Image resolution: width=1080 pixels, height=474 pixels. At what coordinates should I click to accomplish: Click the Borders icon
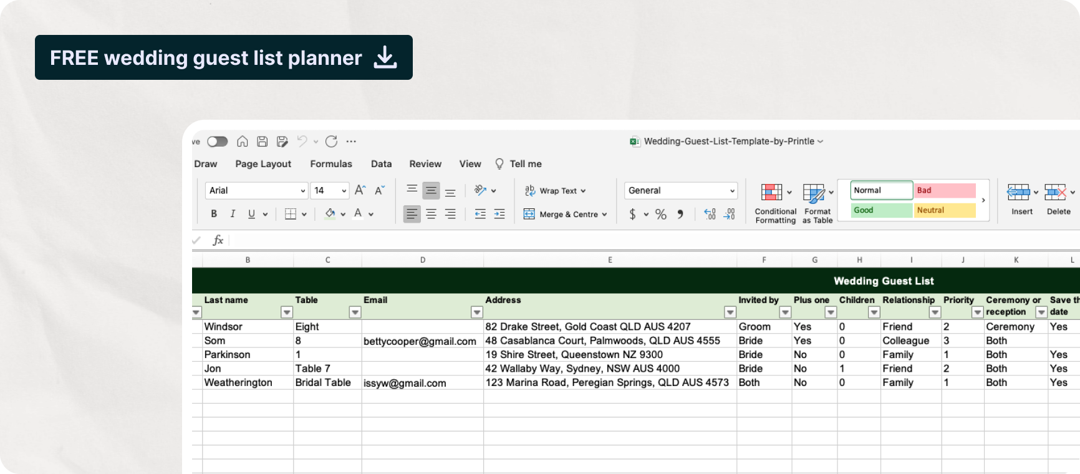coord(291,214)
